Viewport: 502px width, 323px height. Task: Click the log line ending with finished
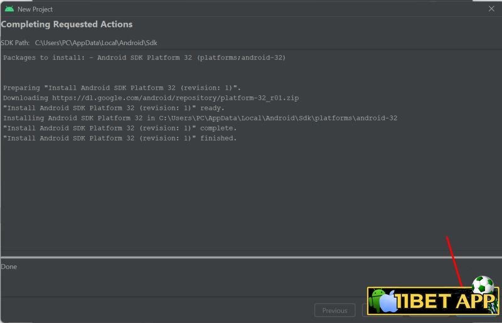tap(120, 138)
